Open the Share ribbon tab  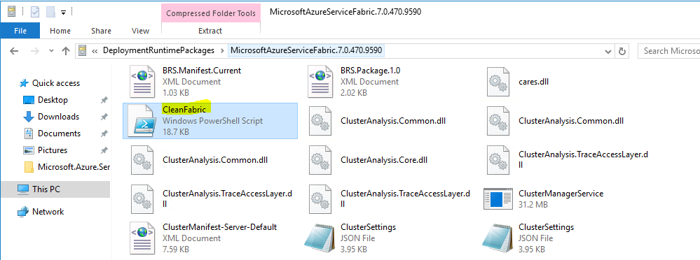tap(101, 31)
